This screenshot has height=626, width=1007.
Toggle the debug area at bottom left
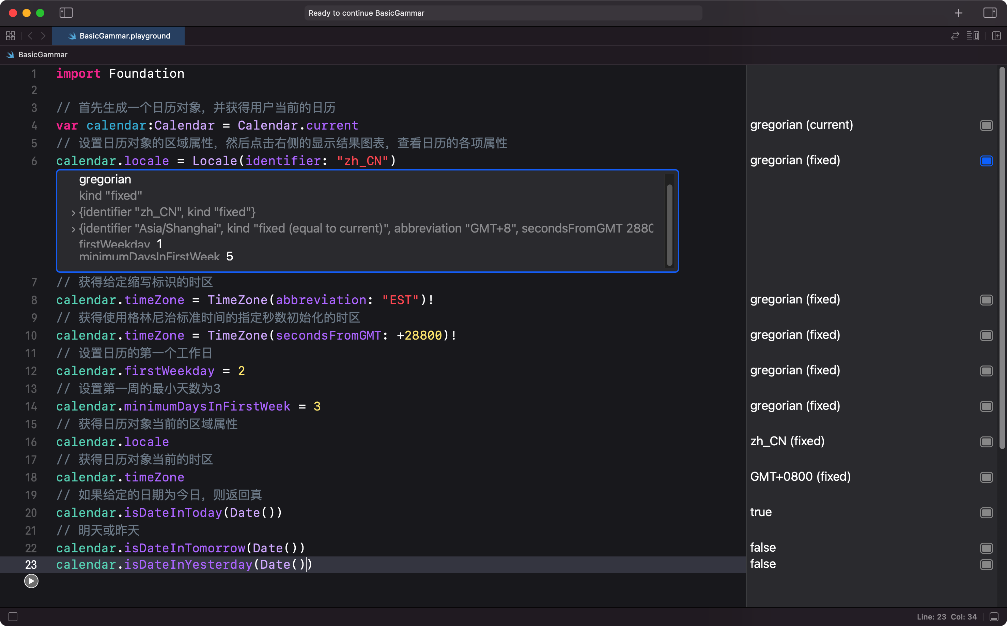13,617
